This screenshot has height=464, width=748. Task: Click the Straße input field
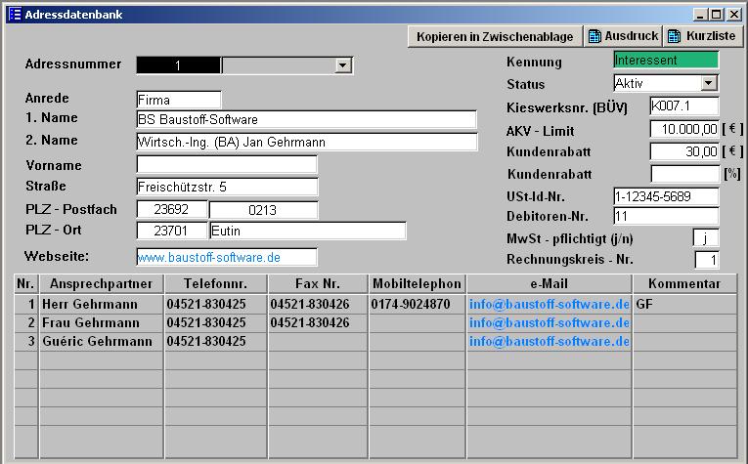pyautogui.click(x=227, y=187)
